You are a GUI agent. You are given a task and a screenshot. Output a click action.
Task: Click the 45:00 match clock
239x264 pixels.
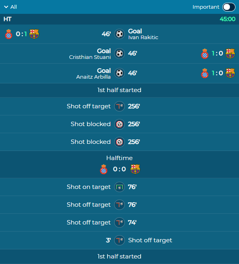click(x=228, y=19)
